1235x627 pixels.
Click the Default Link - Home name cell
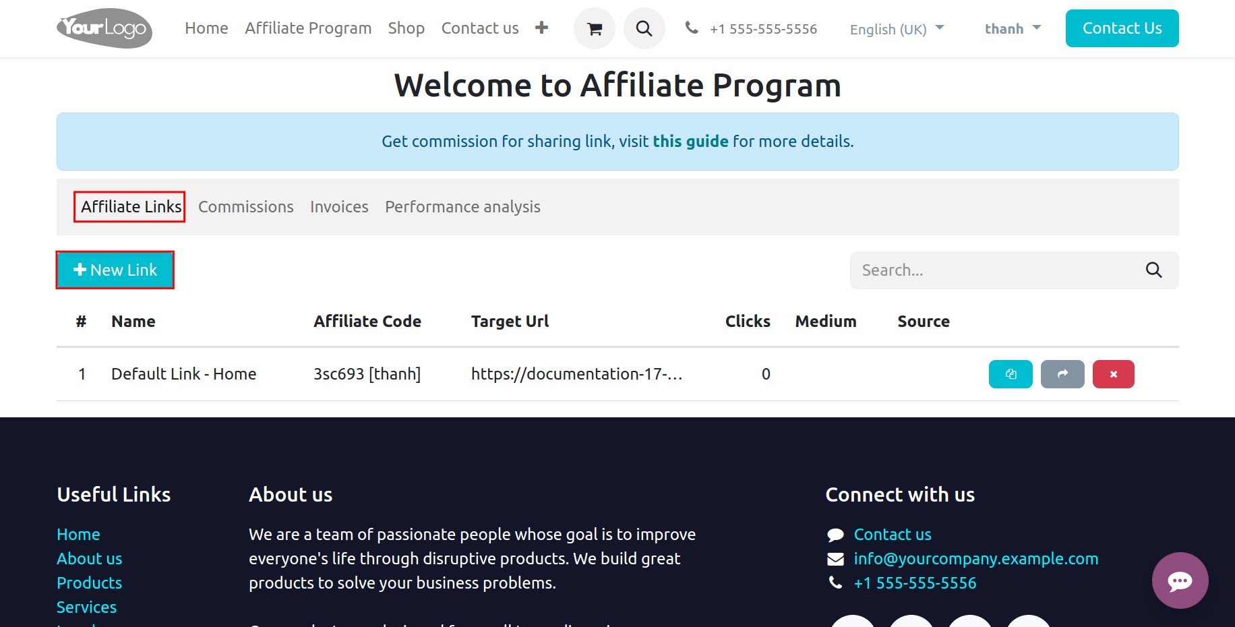point(184,374)
